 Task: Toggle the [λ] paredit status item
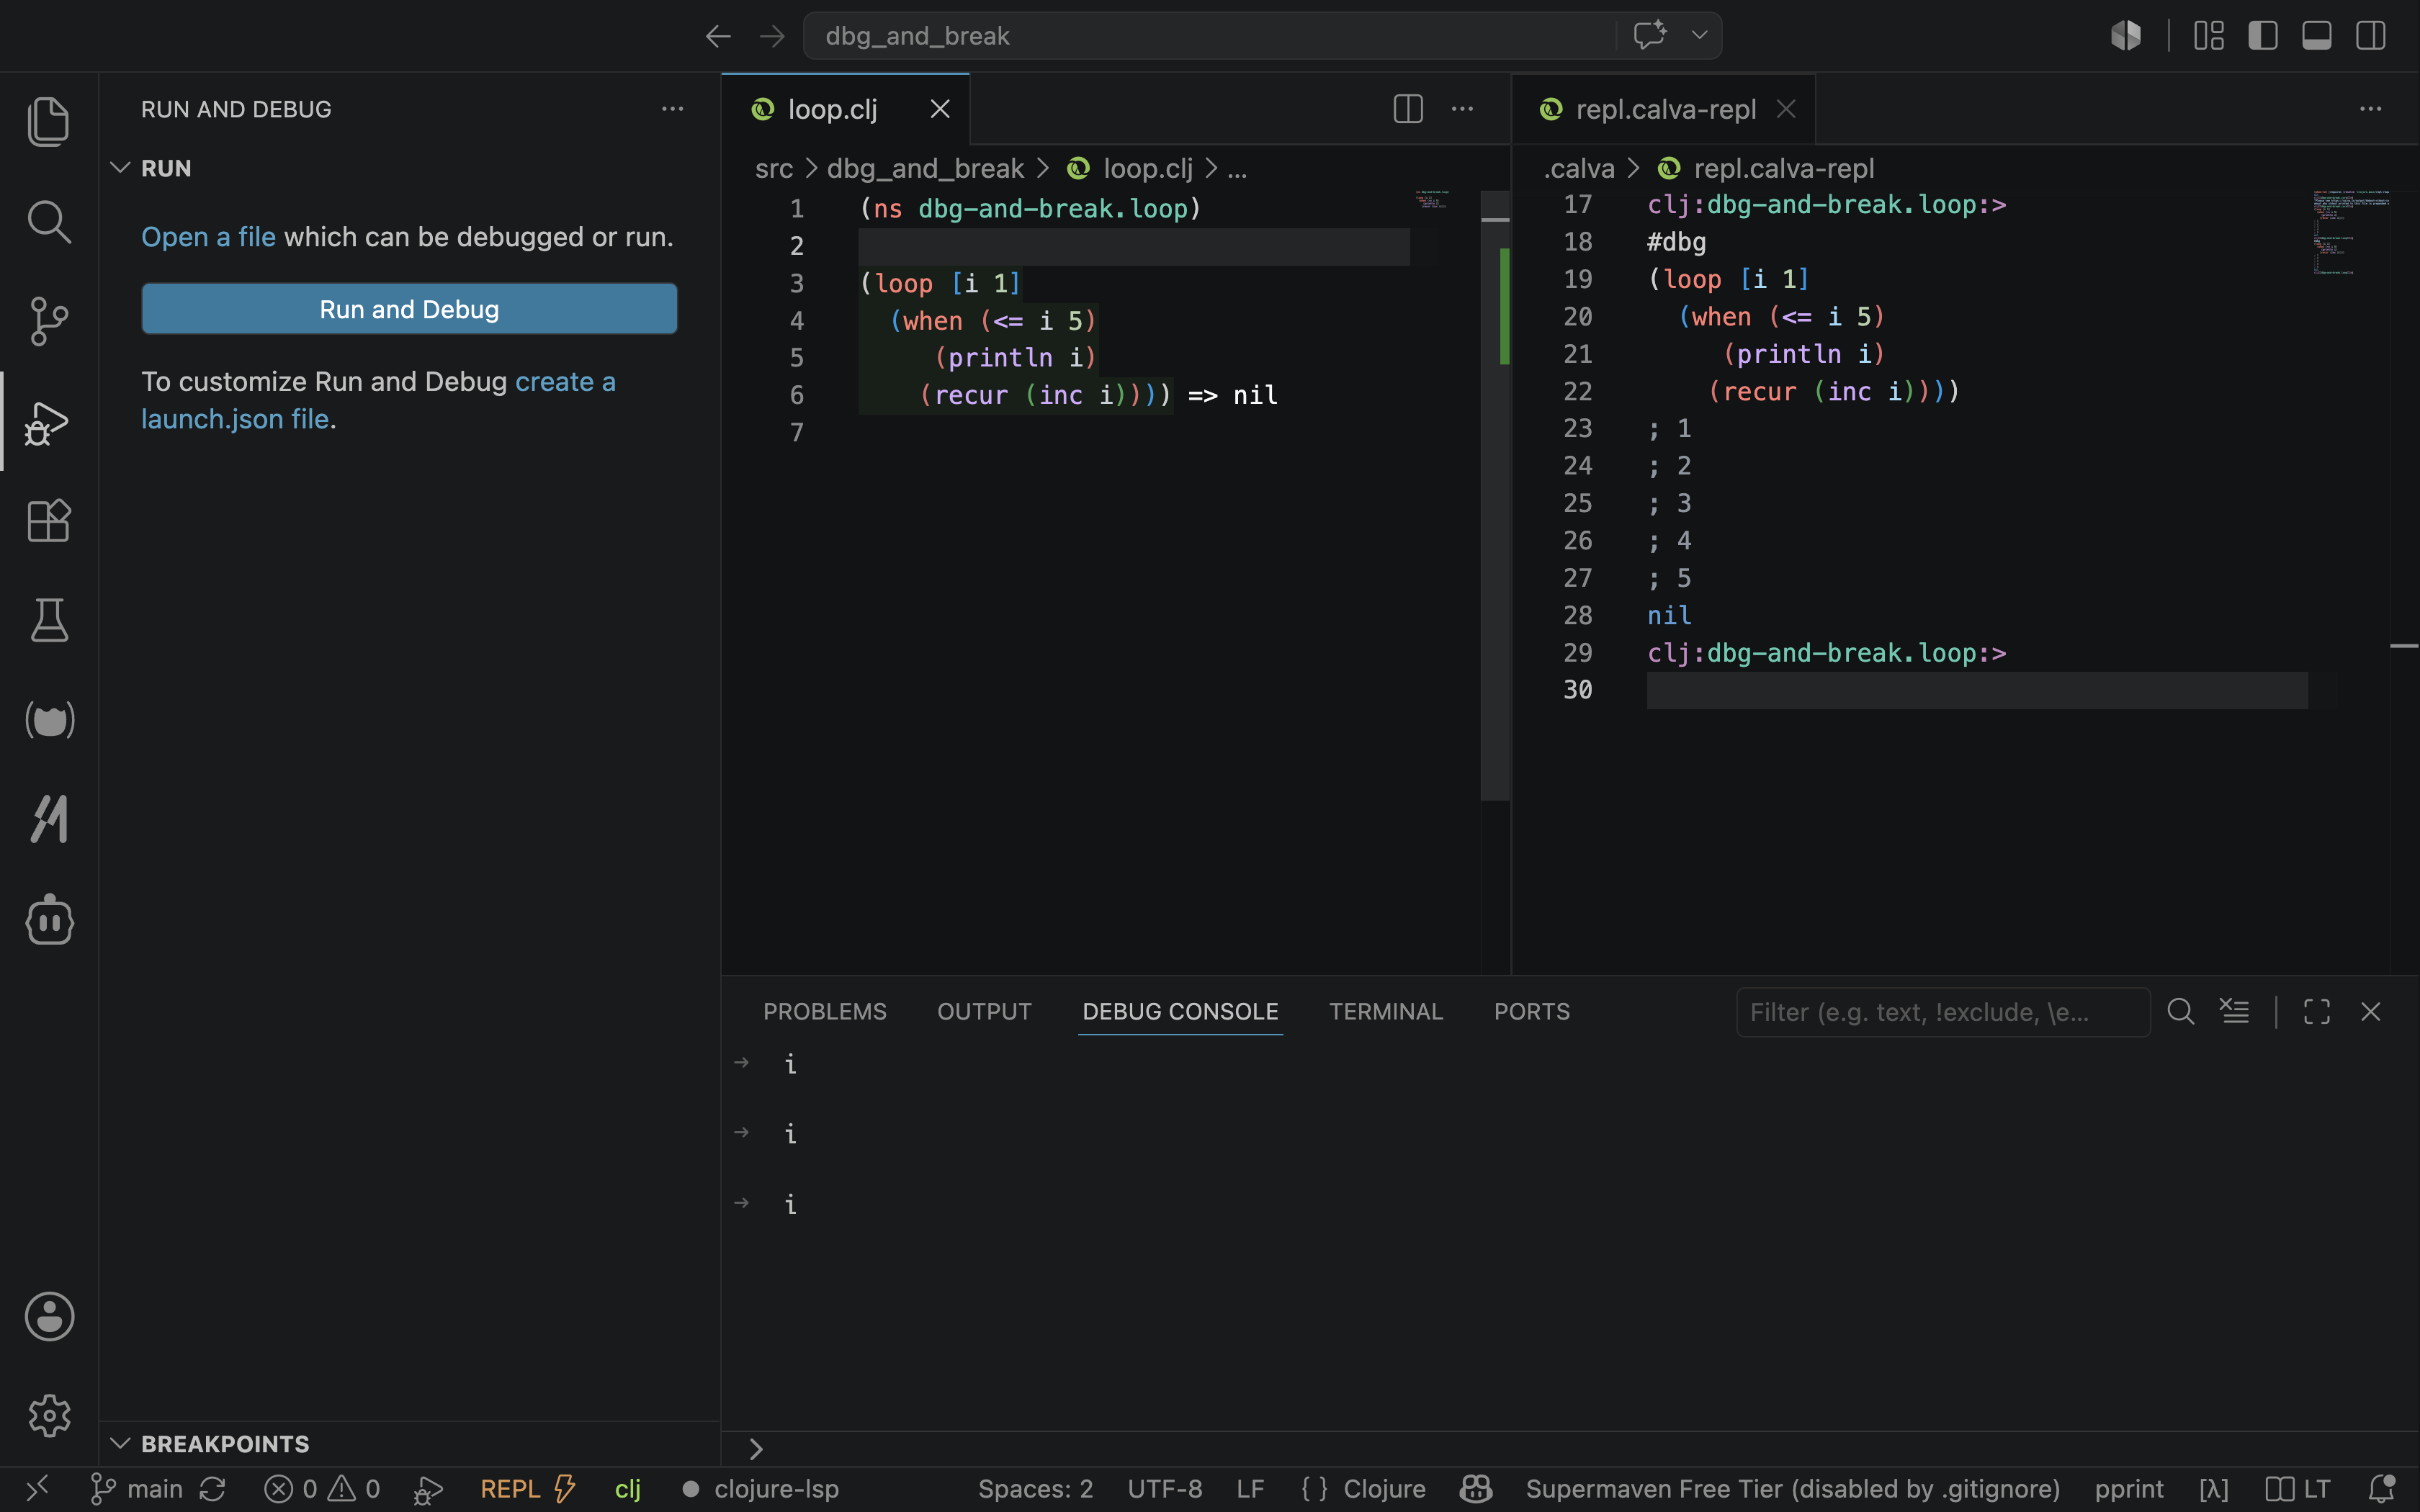[x=2213, y=1489]
